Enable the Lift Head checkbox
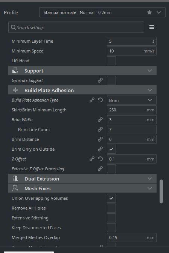The height and width of the screenshot is (253, 169). [x=111, y=61]
